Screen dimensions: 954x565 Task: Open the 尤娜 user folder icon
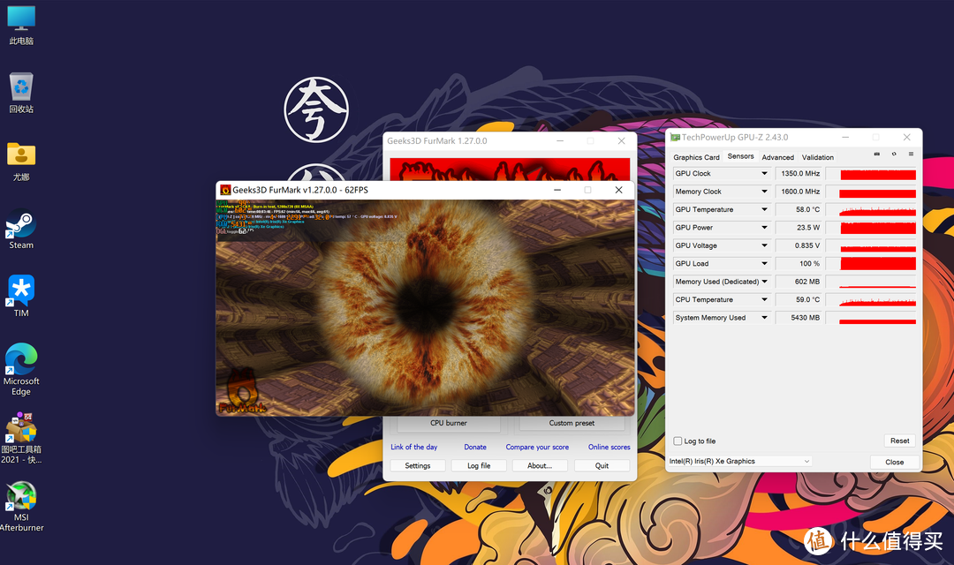point(21,162)
